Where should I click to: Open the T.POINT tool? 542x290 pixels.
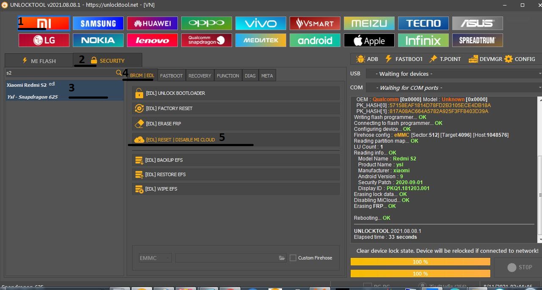(x=445, y=59)
